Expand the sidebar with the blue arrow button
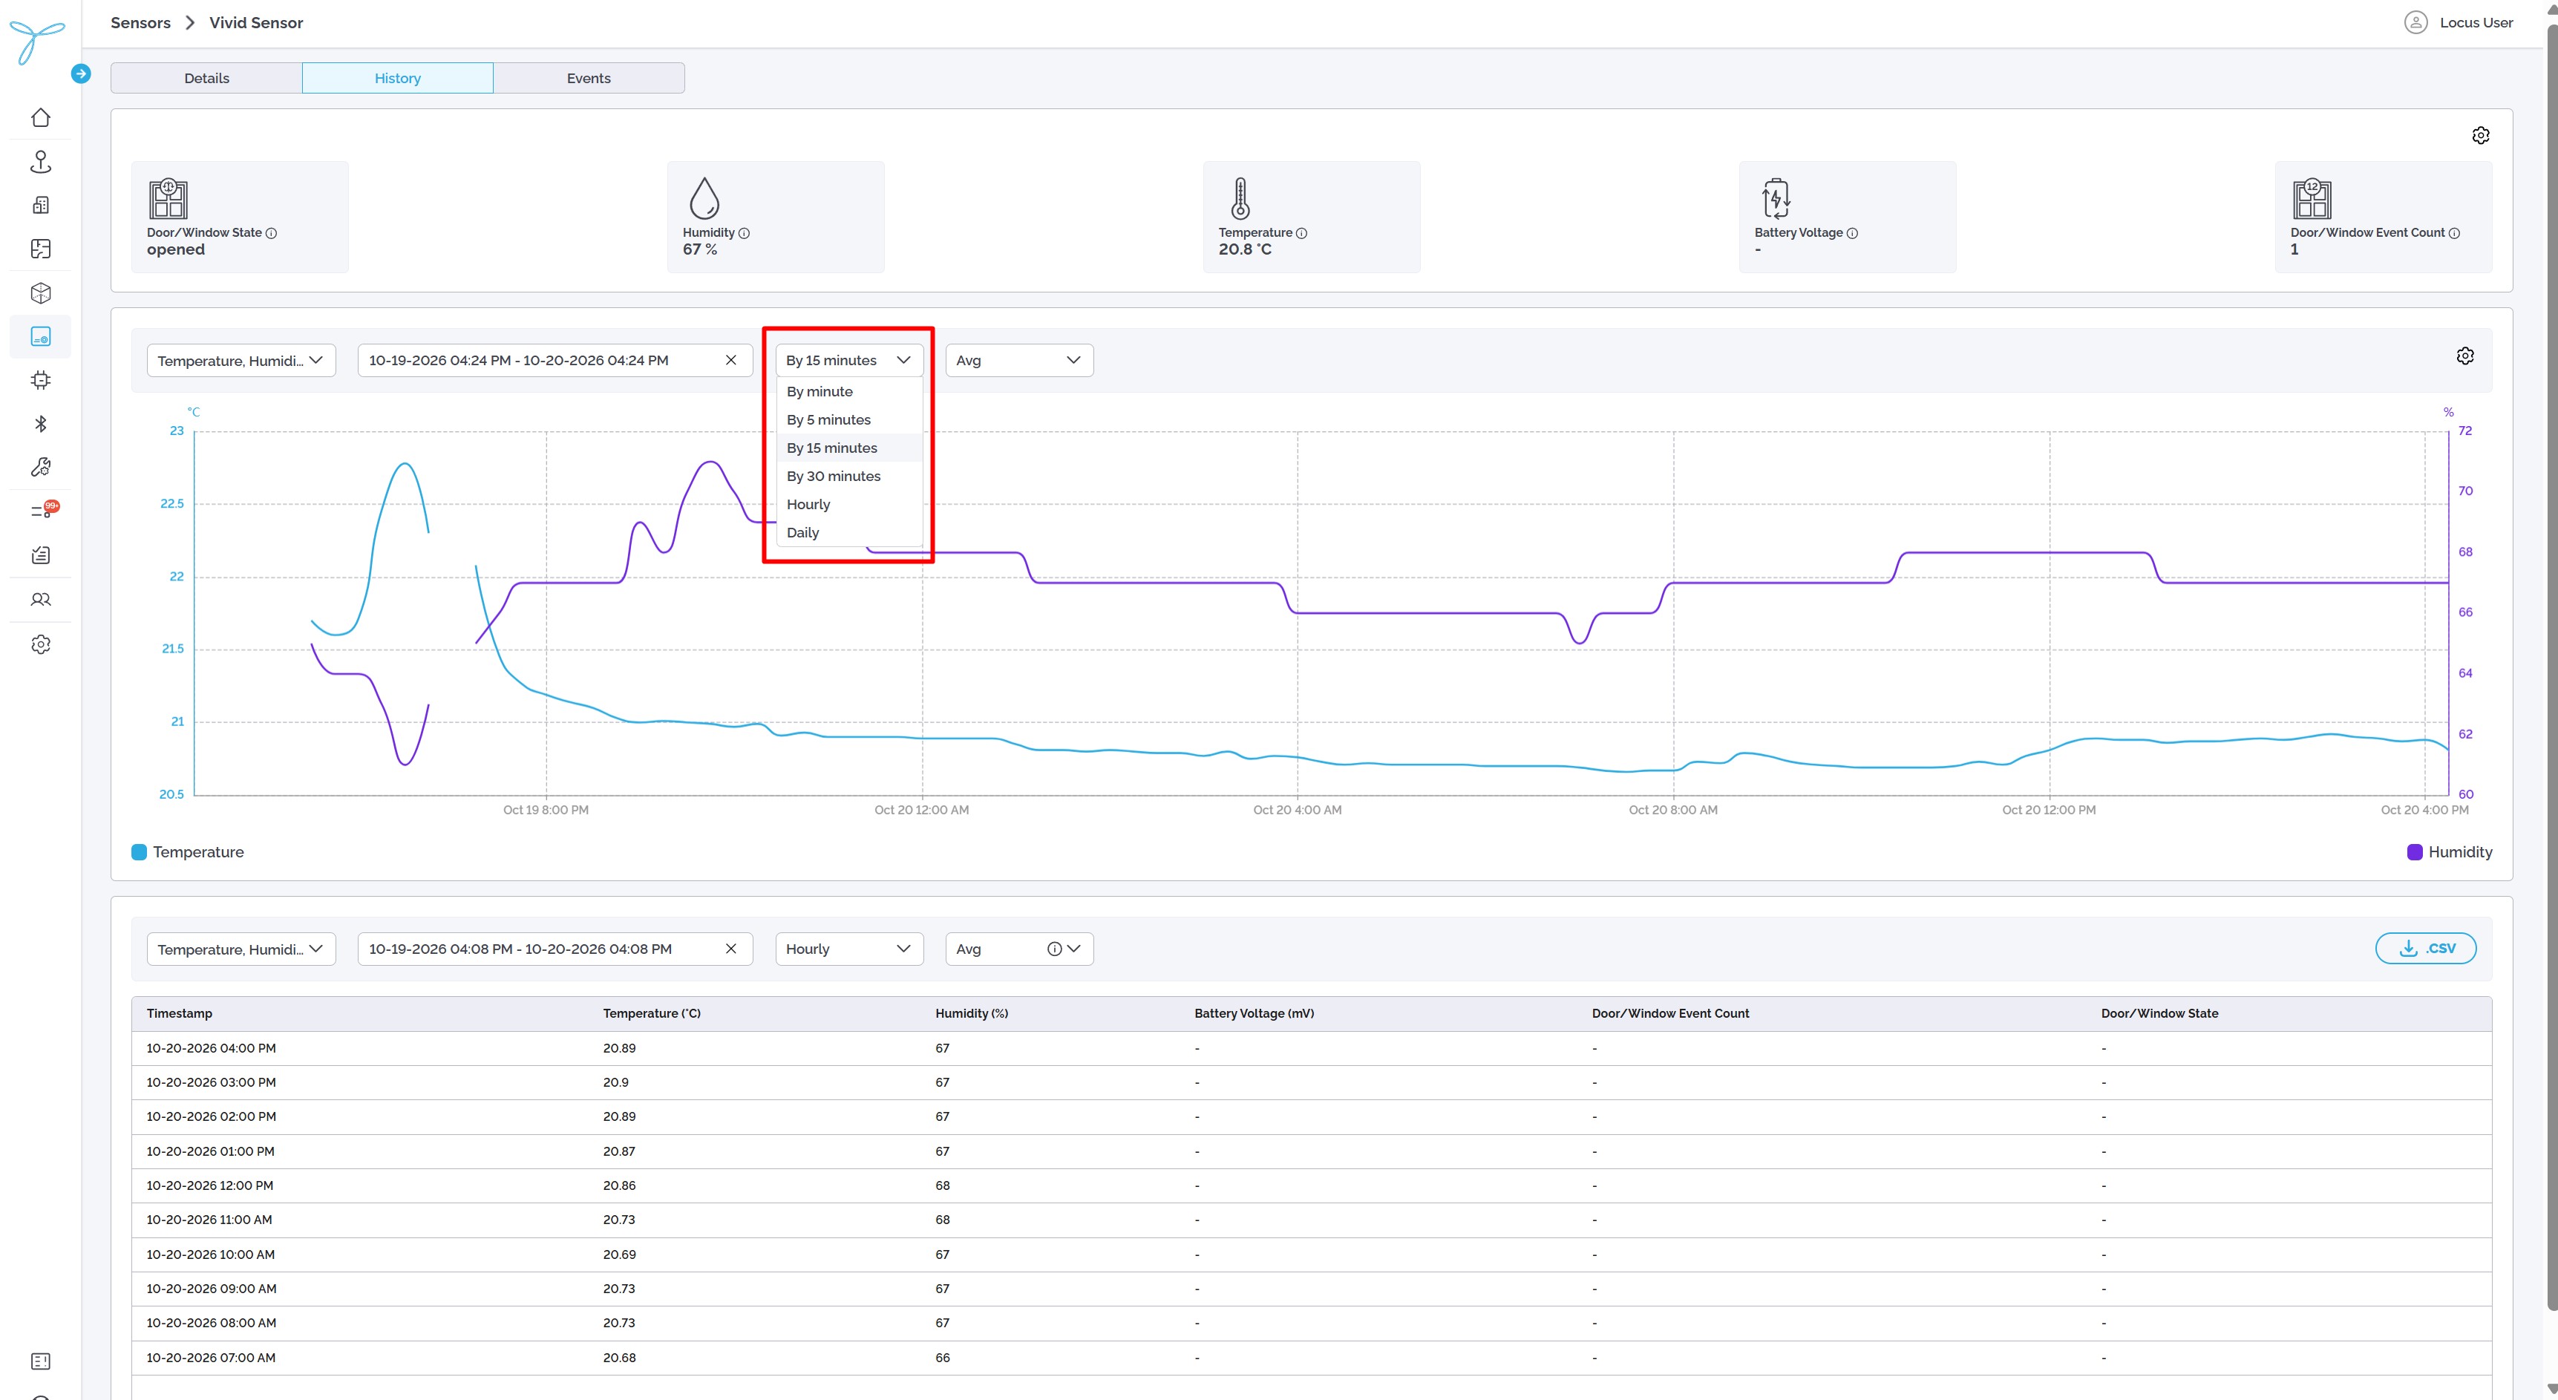Image resolution: width=2558 pixels, height=1400 pixels. click(x=82, y=73)
